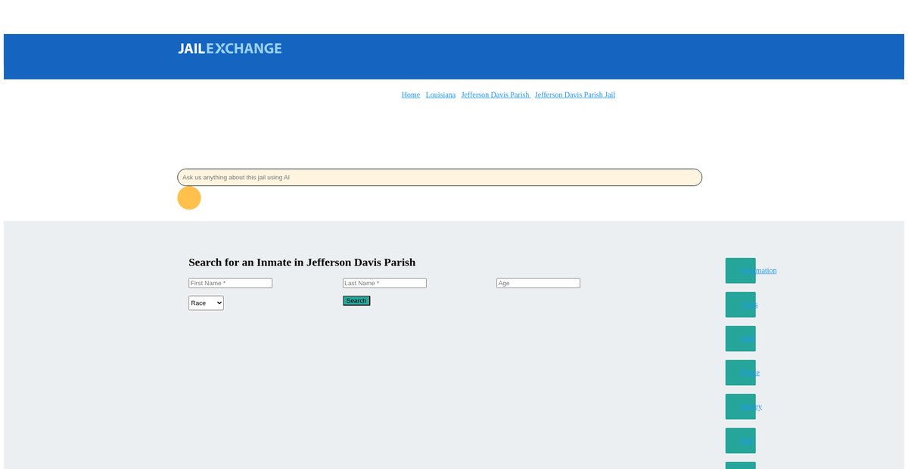The width and height of the screenshot is (908, 469).
Task: Open the Jefferson Davis Parish Jail link
Action: pyautogui.click(x=575, y=95)
